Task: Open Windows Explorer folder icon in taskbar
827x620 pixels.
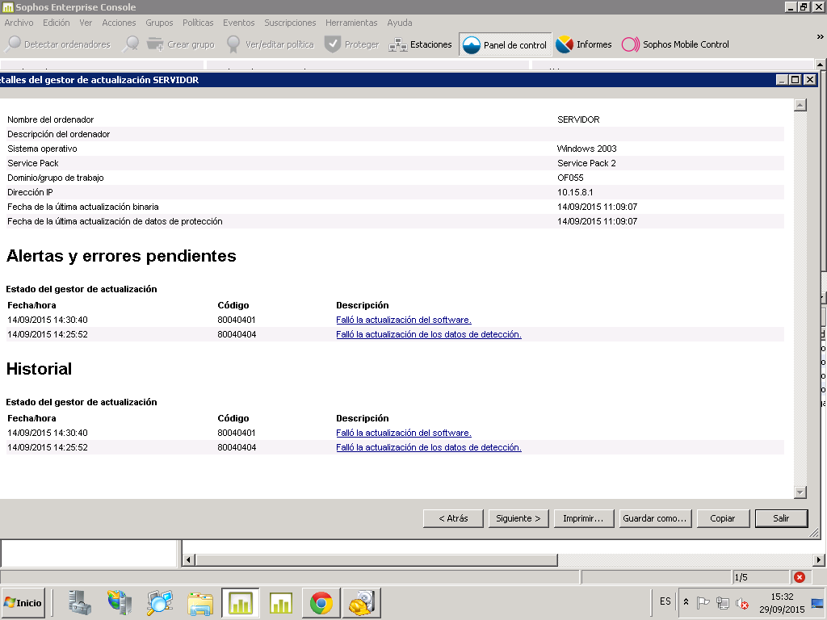Action: 200,604
